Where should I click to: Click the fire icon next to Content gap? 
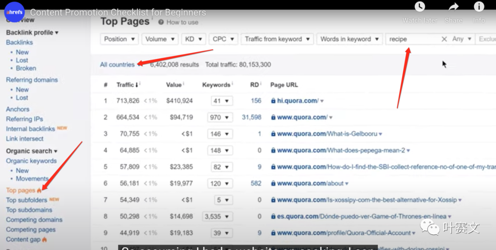coord(44,239)
